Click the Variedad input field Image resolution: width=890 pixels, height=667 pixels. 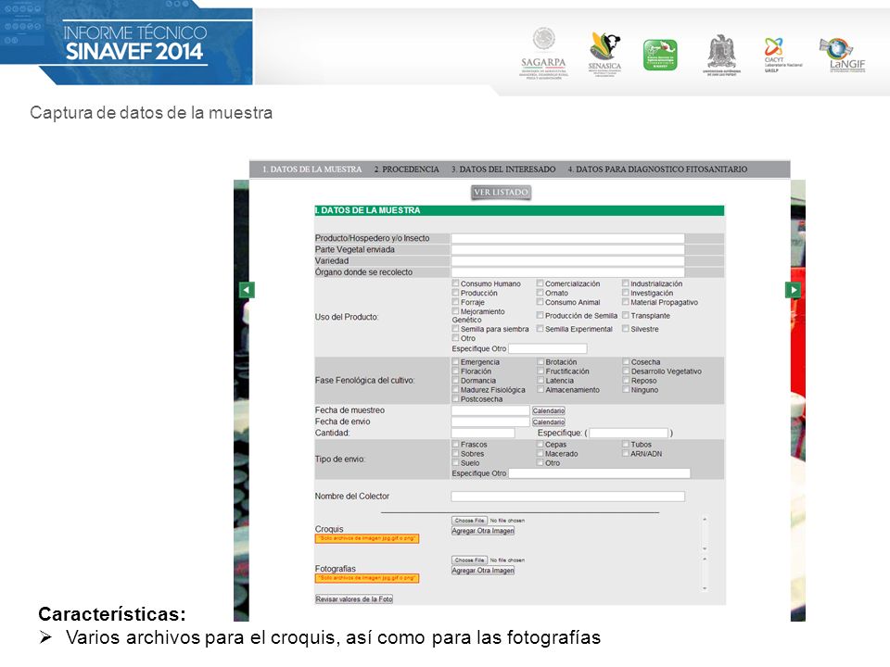coord(567,261)
